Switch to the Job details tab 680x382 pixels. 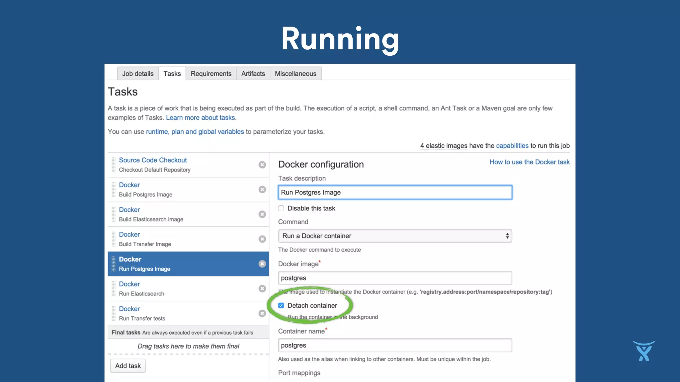click(x=138, y=74)
